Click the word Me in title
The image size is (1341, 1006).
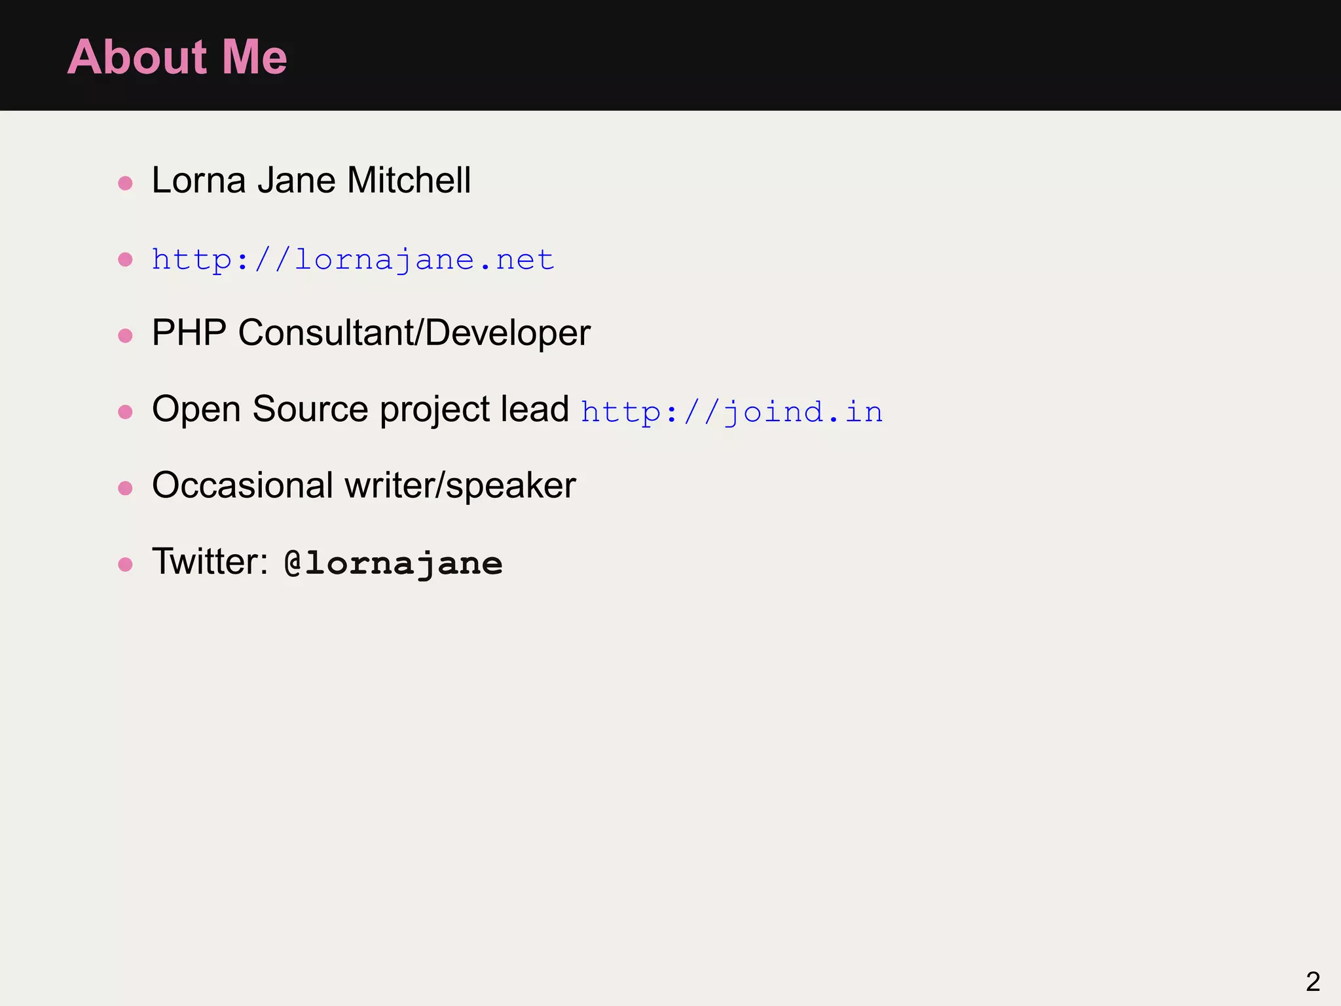(x=254, y=57)
